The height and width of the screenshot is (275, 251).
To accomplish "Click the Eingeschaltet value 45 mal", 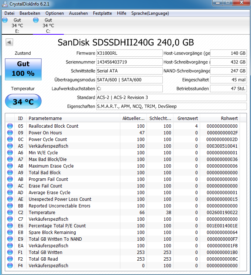I will click(x=228, y=80).
